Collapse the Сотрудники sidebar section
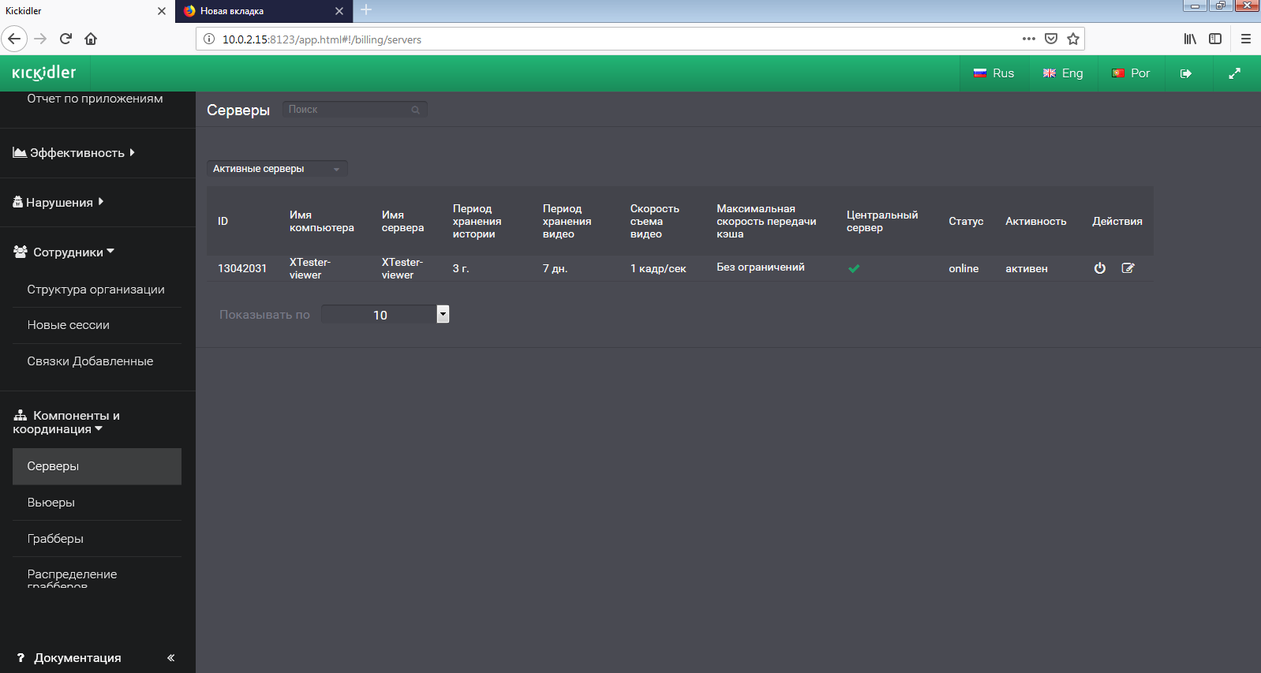The height and width of the screenshot is (673, 1261). click(64, 252)
